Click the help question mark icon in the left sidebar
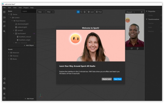The height and width of the screenshot is (105, 164). pyautogui.click(x=4, y=98)
